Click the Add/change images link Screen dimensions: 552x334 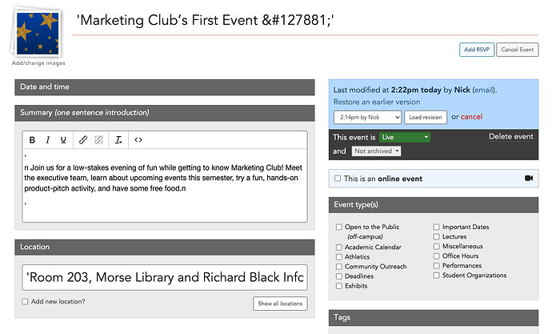38,63
